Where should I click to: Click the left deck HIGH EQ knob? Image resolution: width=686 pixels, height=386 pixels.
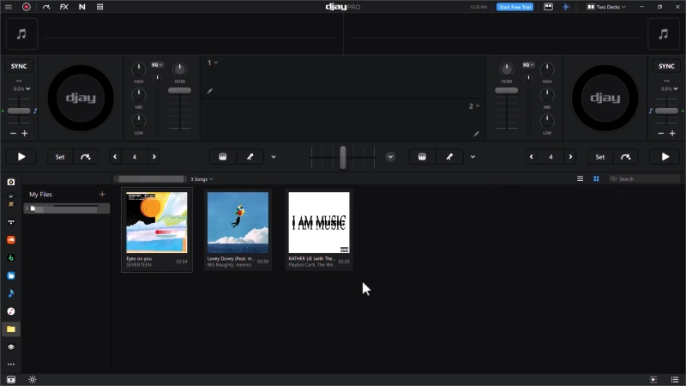(139, 69)
